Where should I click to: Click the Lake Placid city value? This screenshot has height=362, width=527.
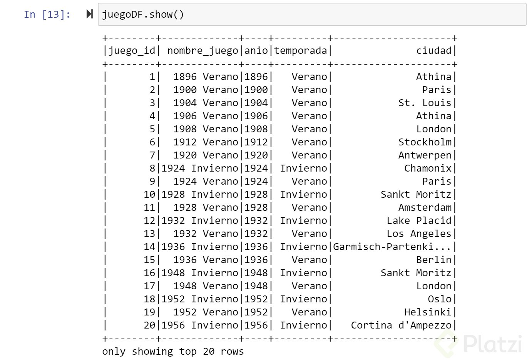pyautogui.click(x=419, y=220)
